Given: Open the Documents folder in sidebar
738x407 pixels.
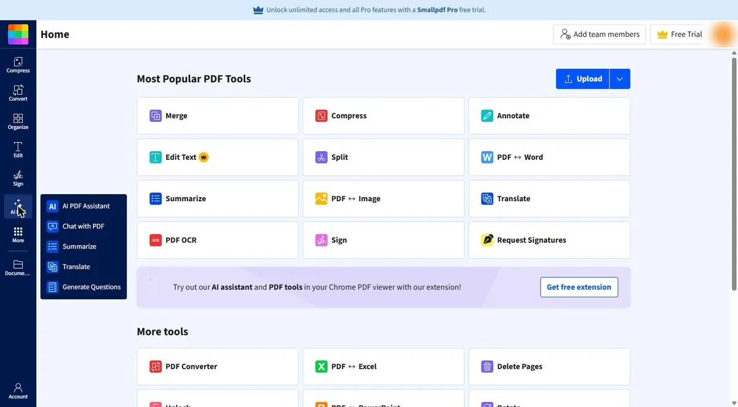Looking at the screenshot, I should pos(18,267).
